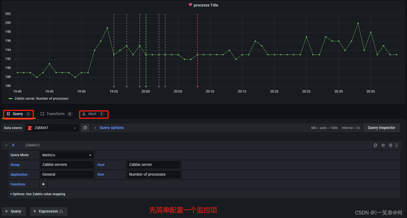Click the Zabbix Z logo in data source picker
407x218 pixels.
coord(30,128)
